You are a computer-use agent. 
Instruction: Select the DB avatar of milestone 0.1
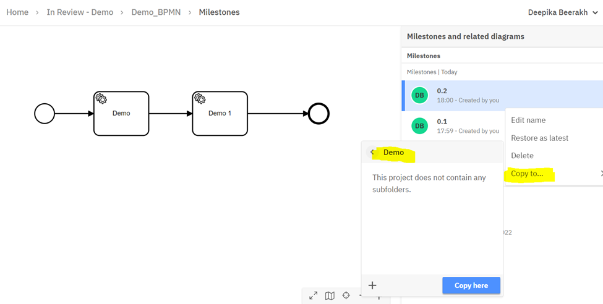point(419,125)
